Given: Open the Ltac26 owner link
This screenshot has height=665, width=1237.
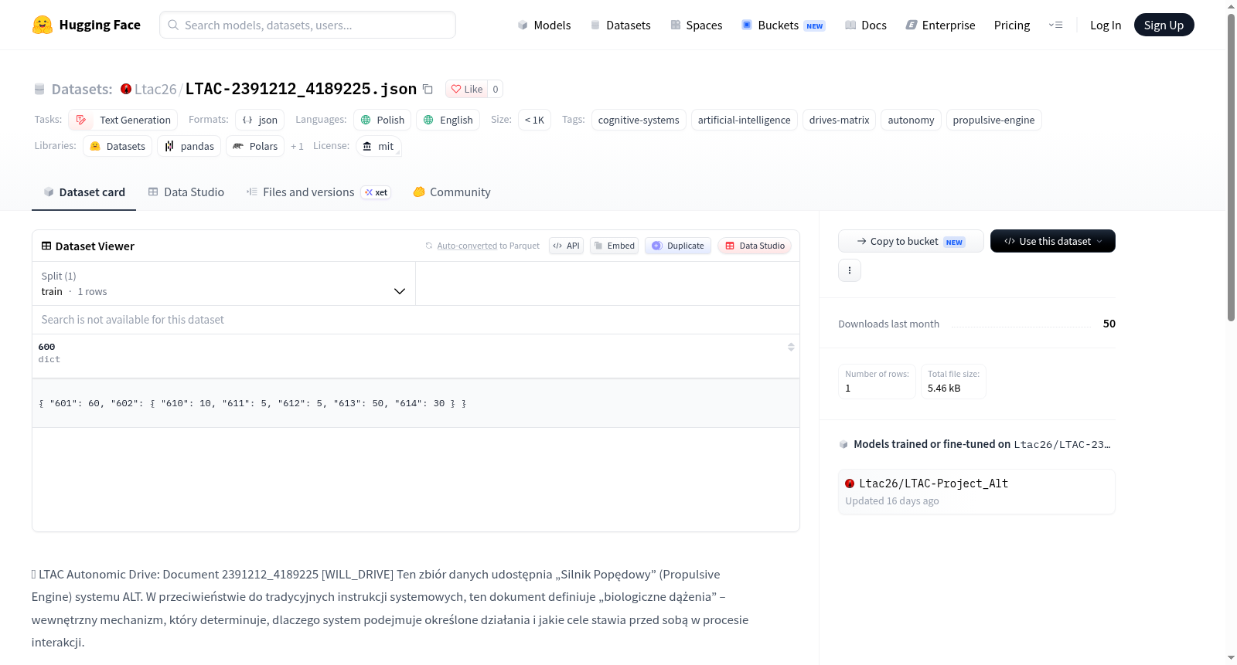Looking at the screenshot, I should click(x=155, y=89).
